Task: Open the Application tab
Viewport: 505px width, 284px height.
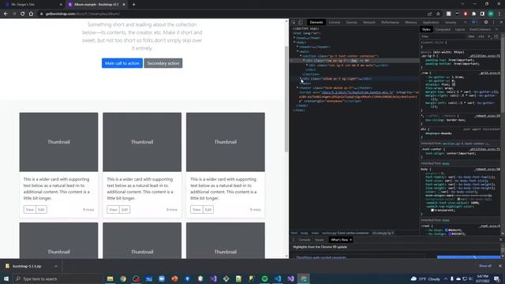Action: [431, 22]
